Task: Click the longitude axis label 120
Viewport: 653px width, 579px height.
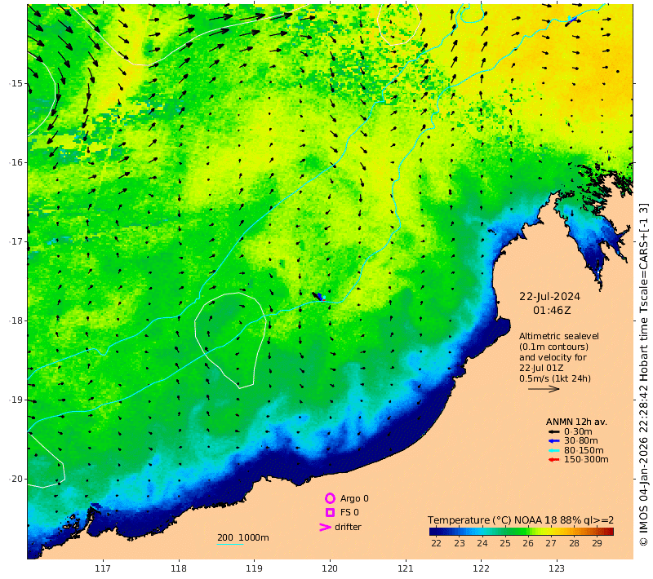Action: 330,568
